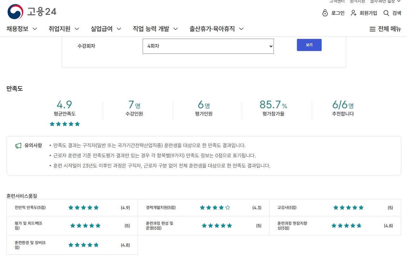Click the 고용24 logo emblem
This screenshot has height=258, width=407.
pos(15,12)
